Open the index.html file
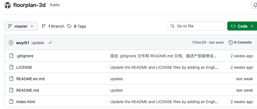 pyautogui.click(x=26, y=102)
